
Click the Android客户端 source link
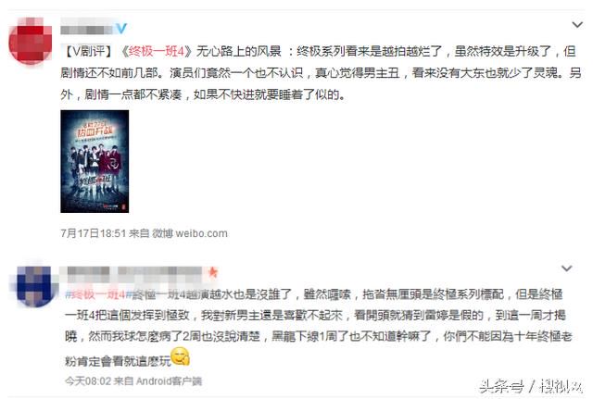(169, 380)
